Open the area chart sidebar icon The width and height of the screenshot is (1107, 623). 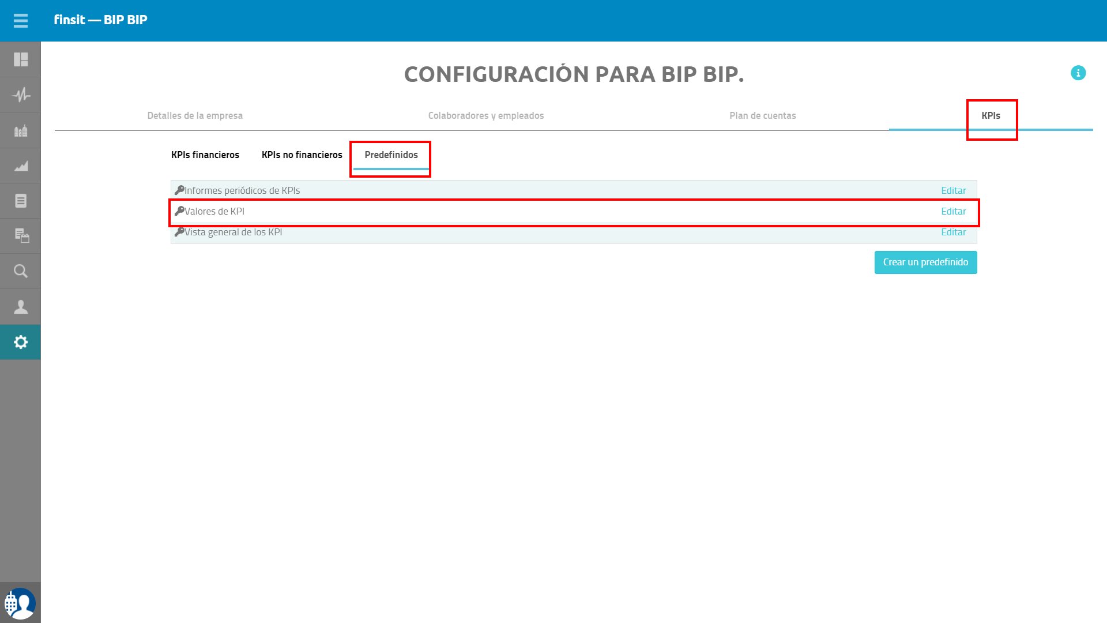point(21,166)
